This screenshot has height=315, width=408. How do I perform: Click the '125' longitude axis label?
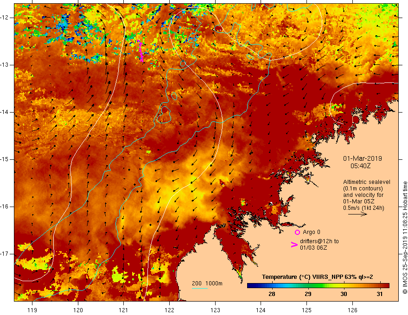pyautogui.click(x=307, y=310)
